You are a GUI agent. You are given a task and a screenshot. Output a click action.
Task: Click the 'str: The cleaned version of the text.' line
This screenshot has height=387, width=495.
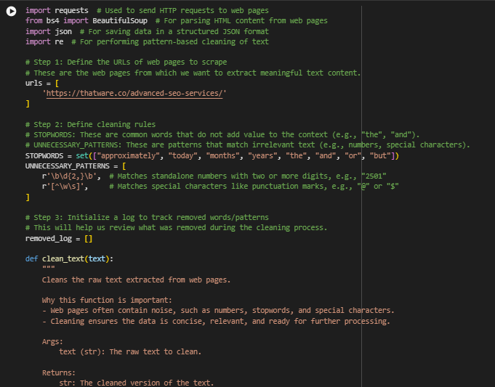tap(137, 383)
